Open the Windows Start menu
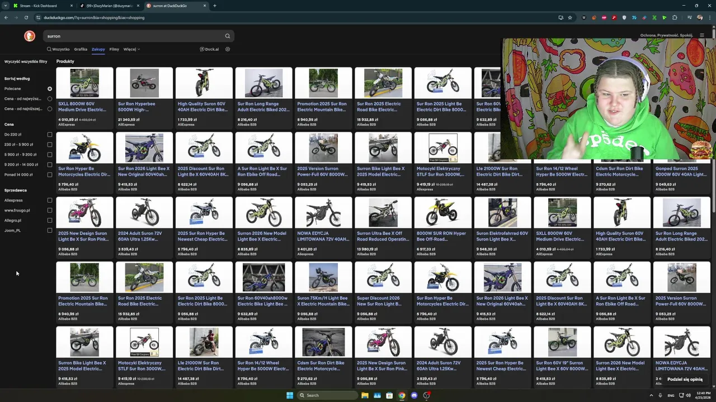 pos(290,395)
